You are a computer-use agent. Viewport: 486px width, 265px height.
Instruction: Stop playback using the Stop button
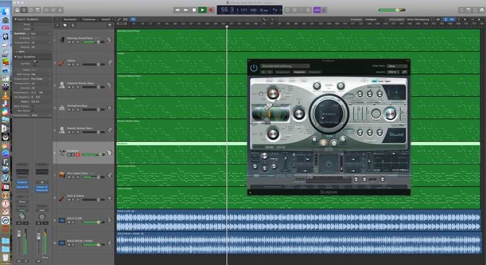[194, 10]
